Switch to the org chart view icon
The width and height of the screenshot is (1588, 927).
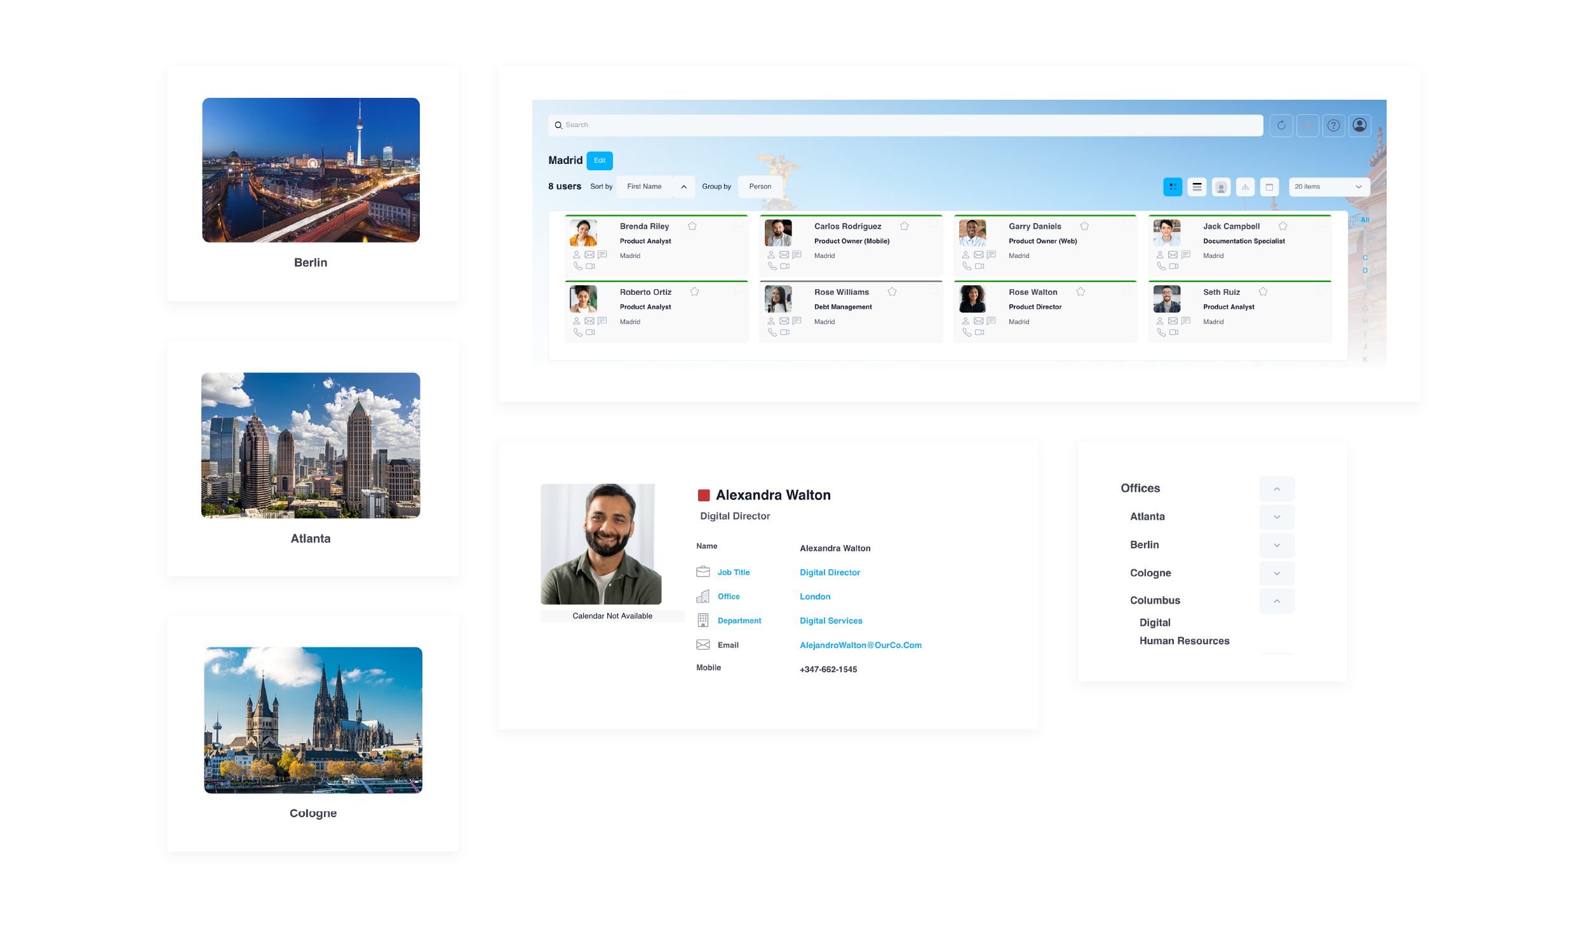point(1245,187)
